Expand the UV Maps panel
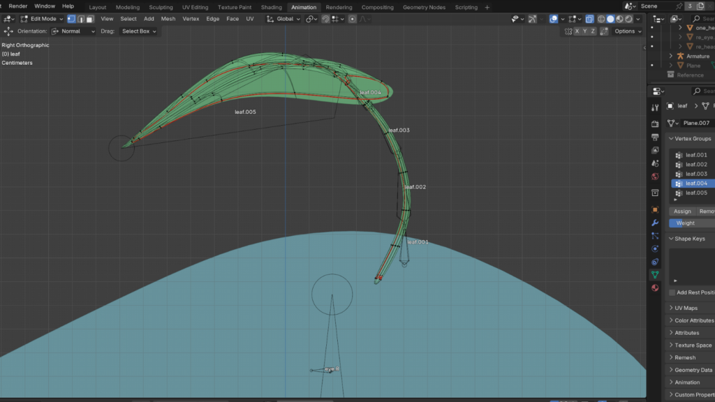Viewport: 715px width, 402px height. pos(671,308)
